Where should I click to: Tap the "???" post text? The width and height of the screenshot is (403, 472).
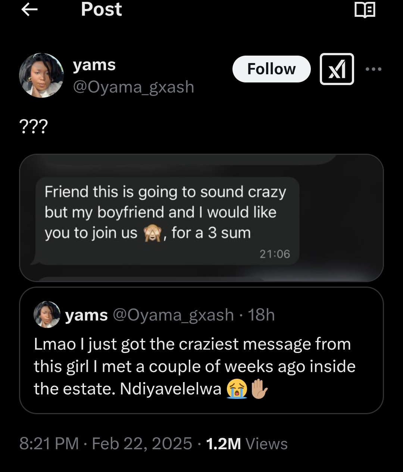[34, 127]
